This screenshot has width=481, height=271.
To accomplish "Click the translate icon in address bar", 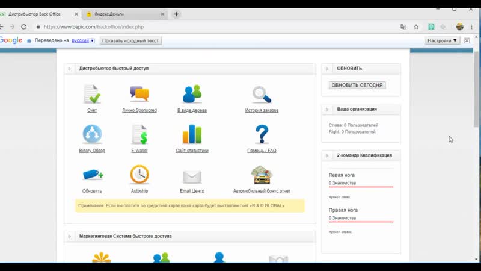I will coord(403,26).
